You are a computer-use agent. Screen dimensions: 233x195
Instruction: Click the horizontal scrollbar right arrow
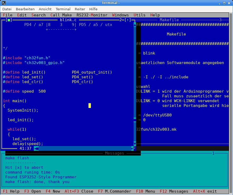[x=132, y=148]
